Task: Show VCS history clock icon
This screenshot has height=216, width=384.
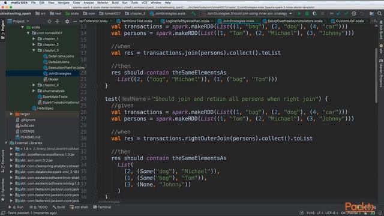Action: pyautogui.click(x=354, y=13)
